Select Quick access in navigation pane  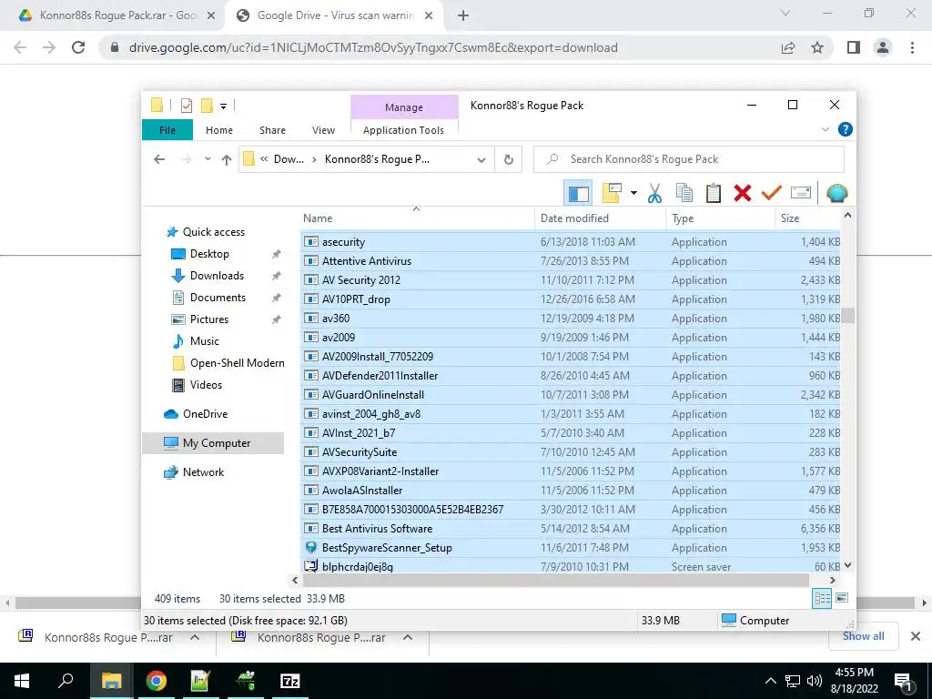coord(213,232)
